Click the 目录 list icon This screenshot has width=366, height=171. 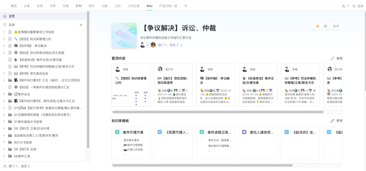(5, 25)
